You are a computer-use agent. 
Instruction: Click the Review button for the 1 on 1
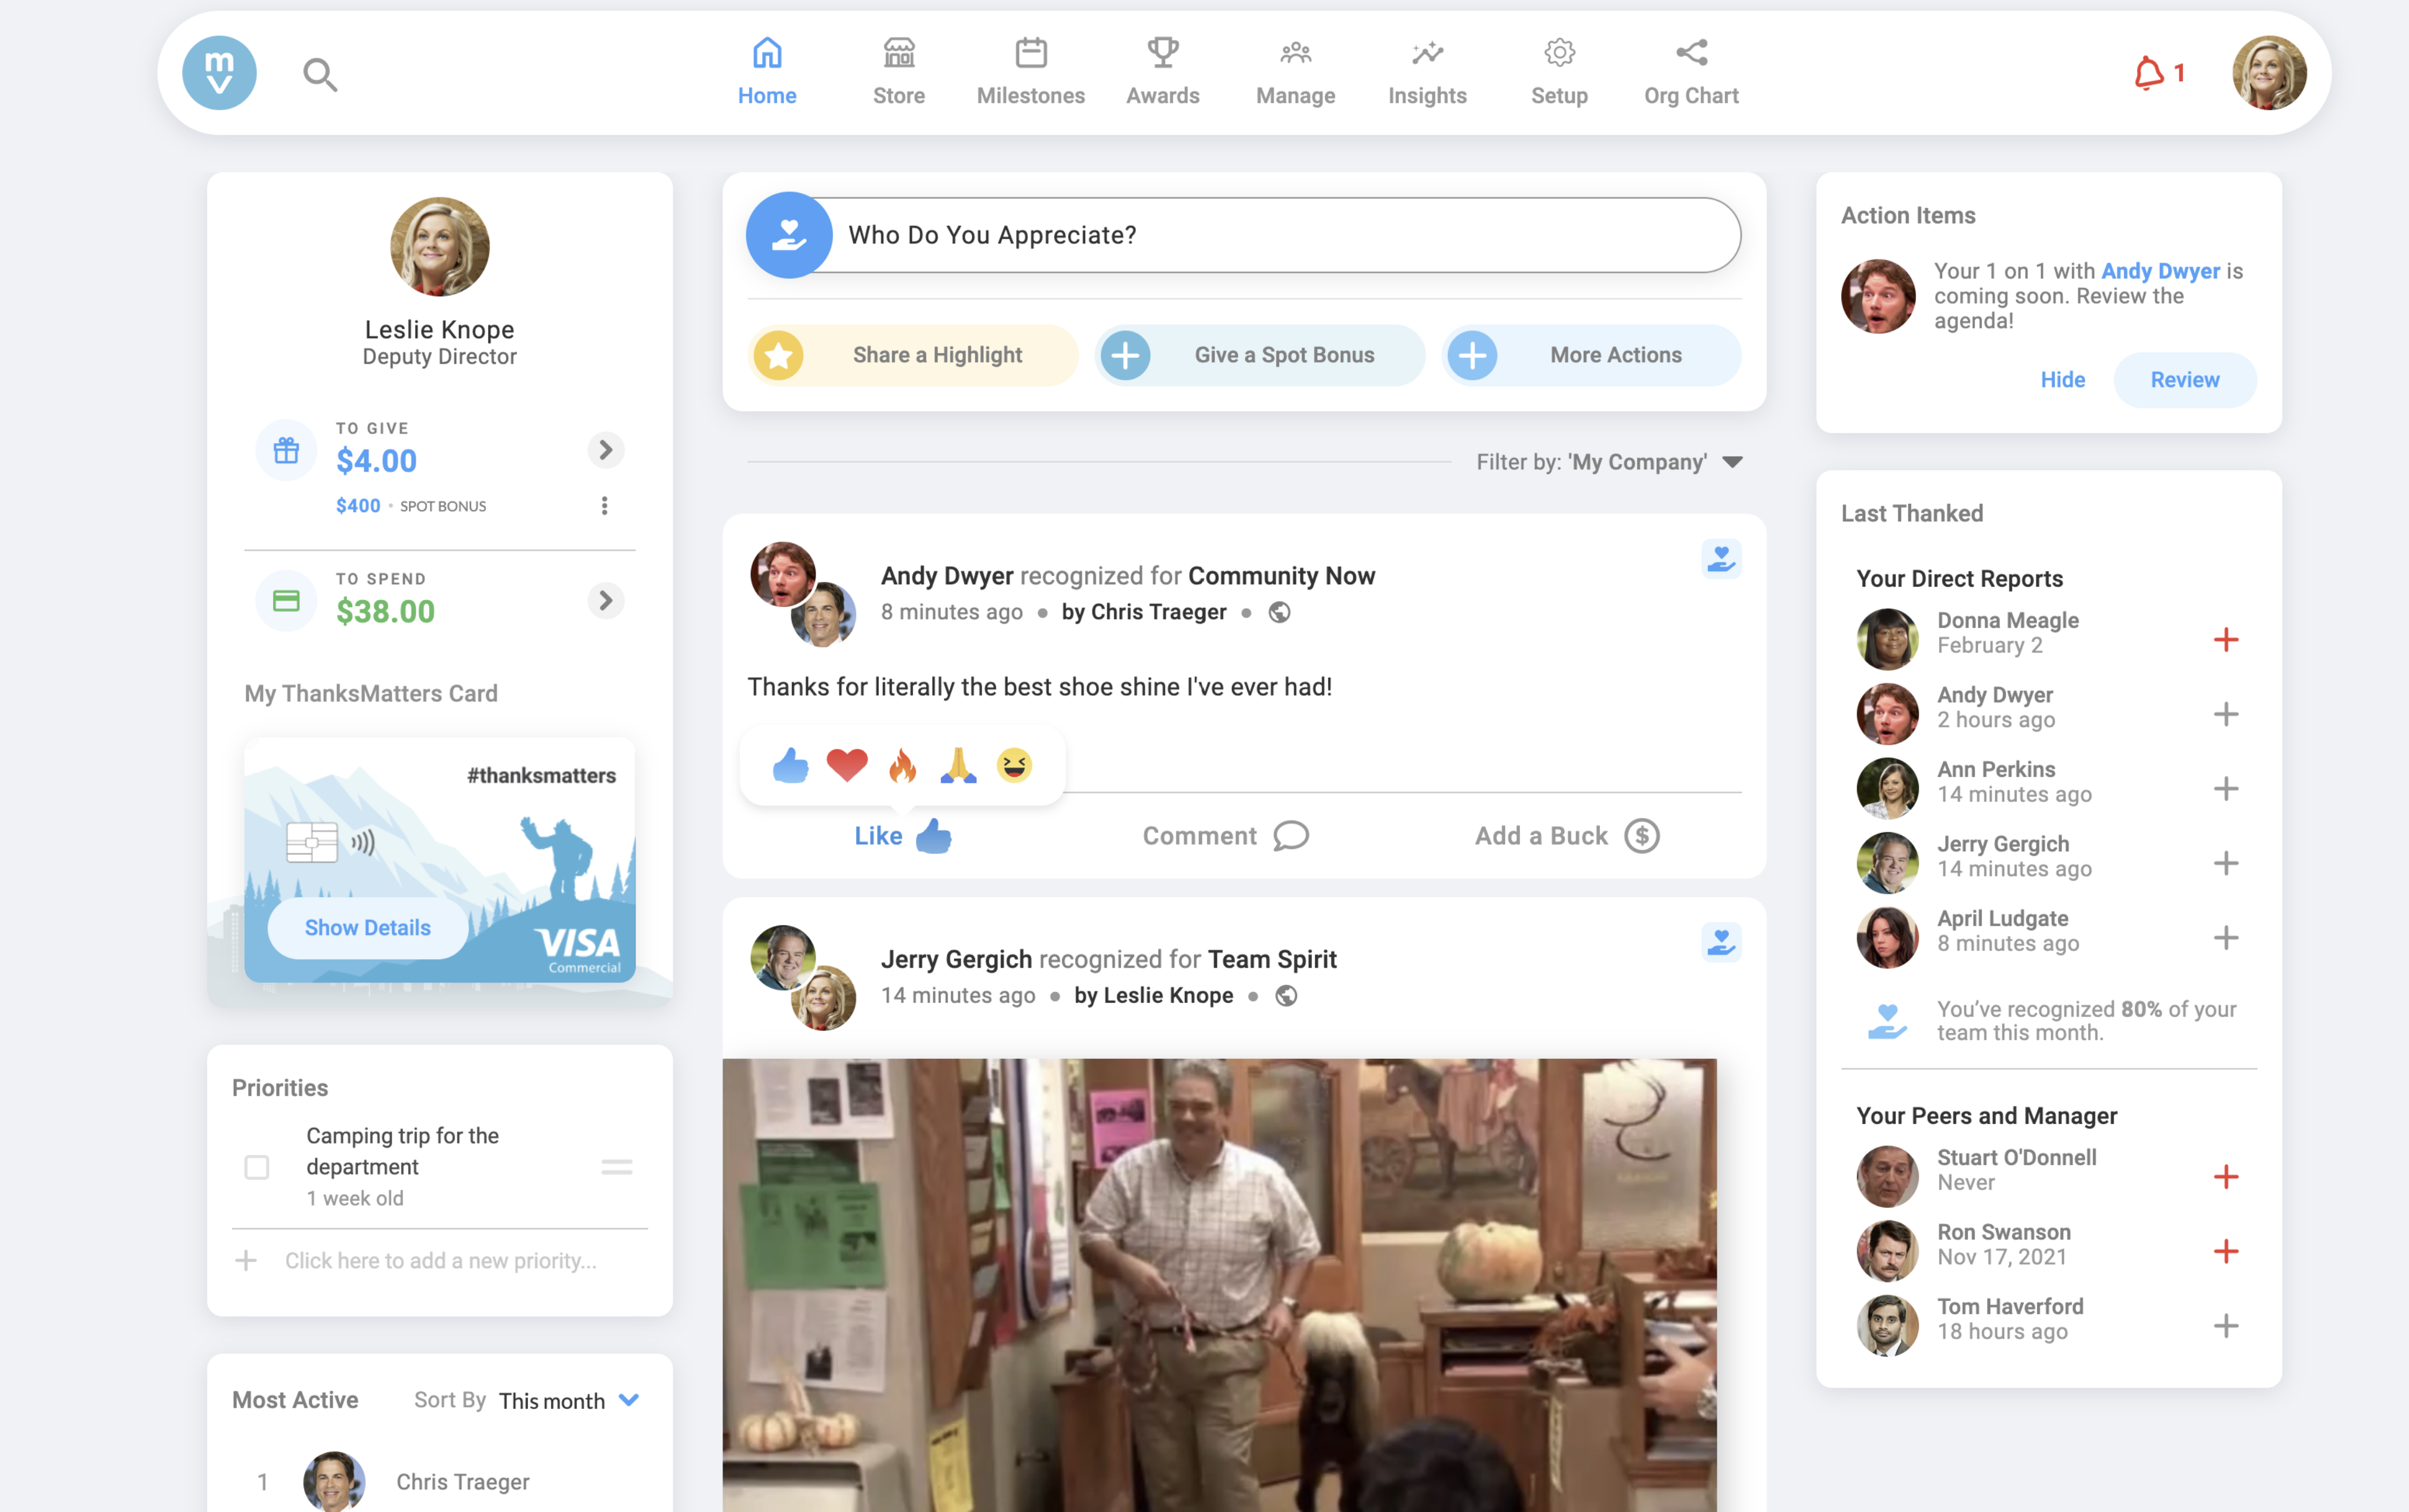(x=2184, y=380)
